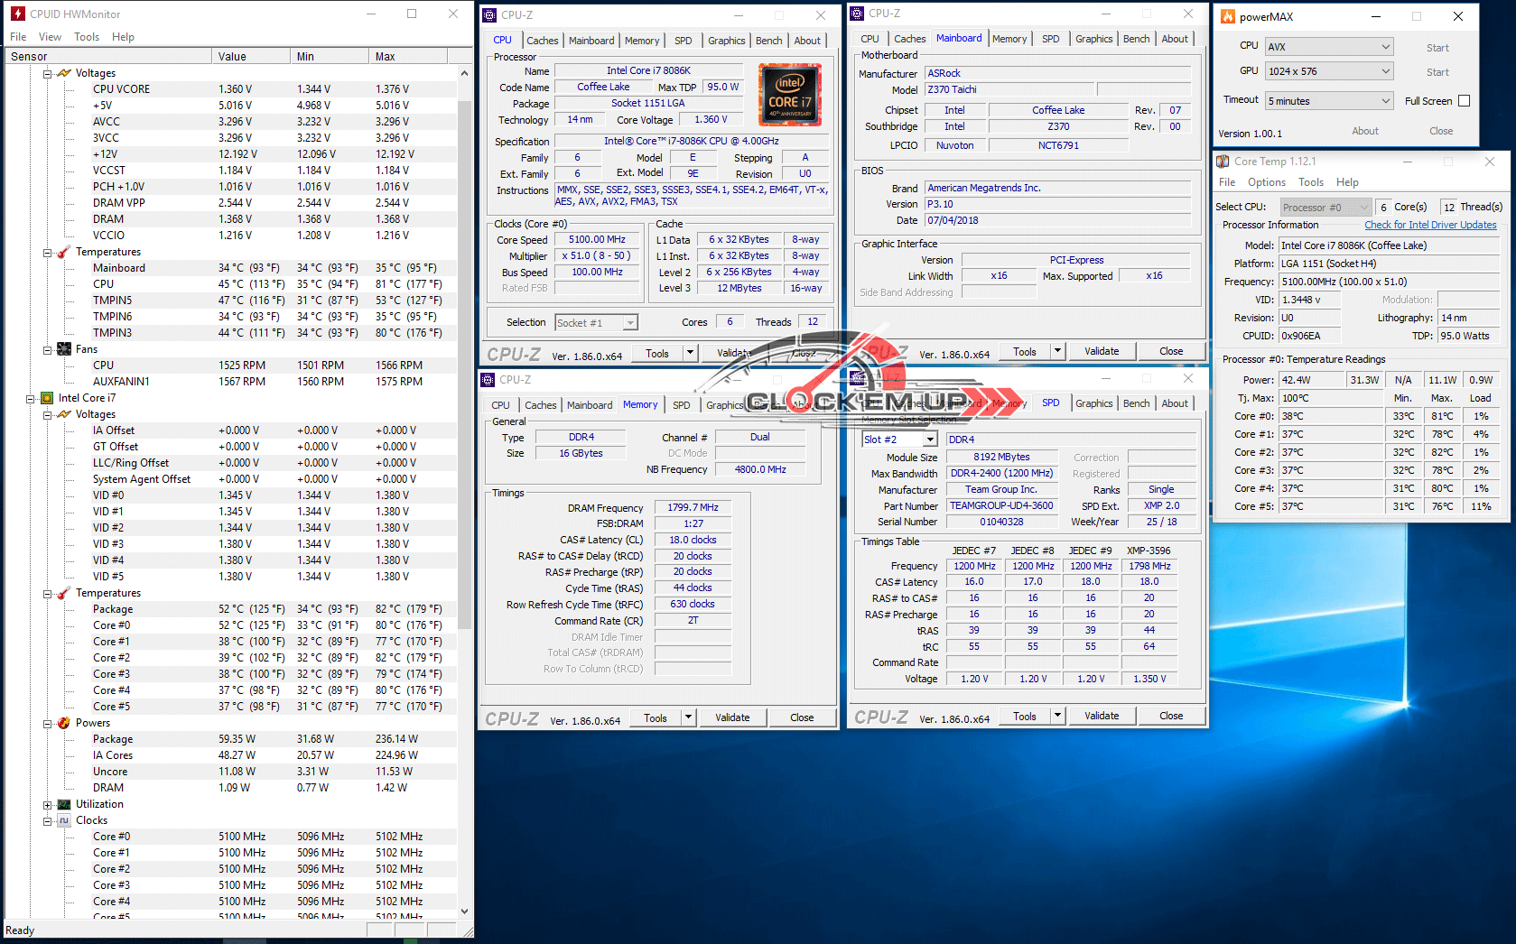Screen dimensions: 1516x944
Task: Enable the Full Screen checkbox
Action: pos(1464,101)
